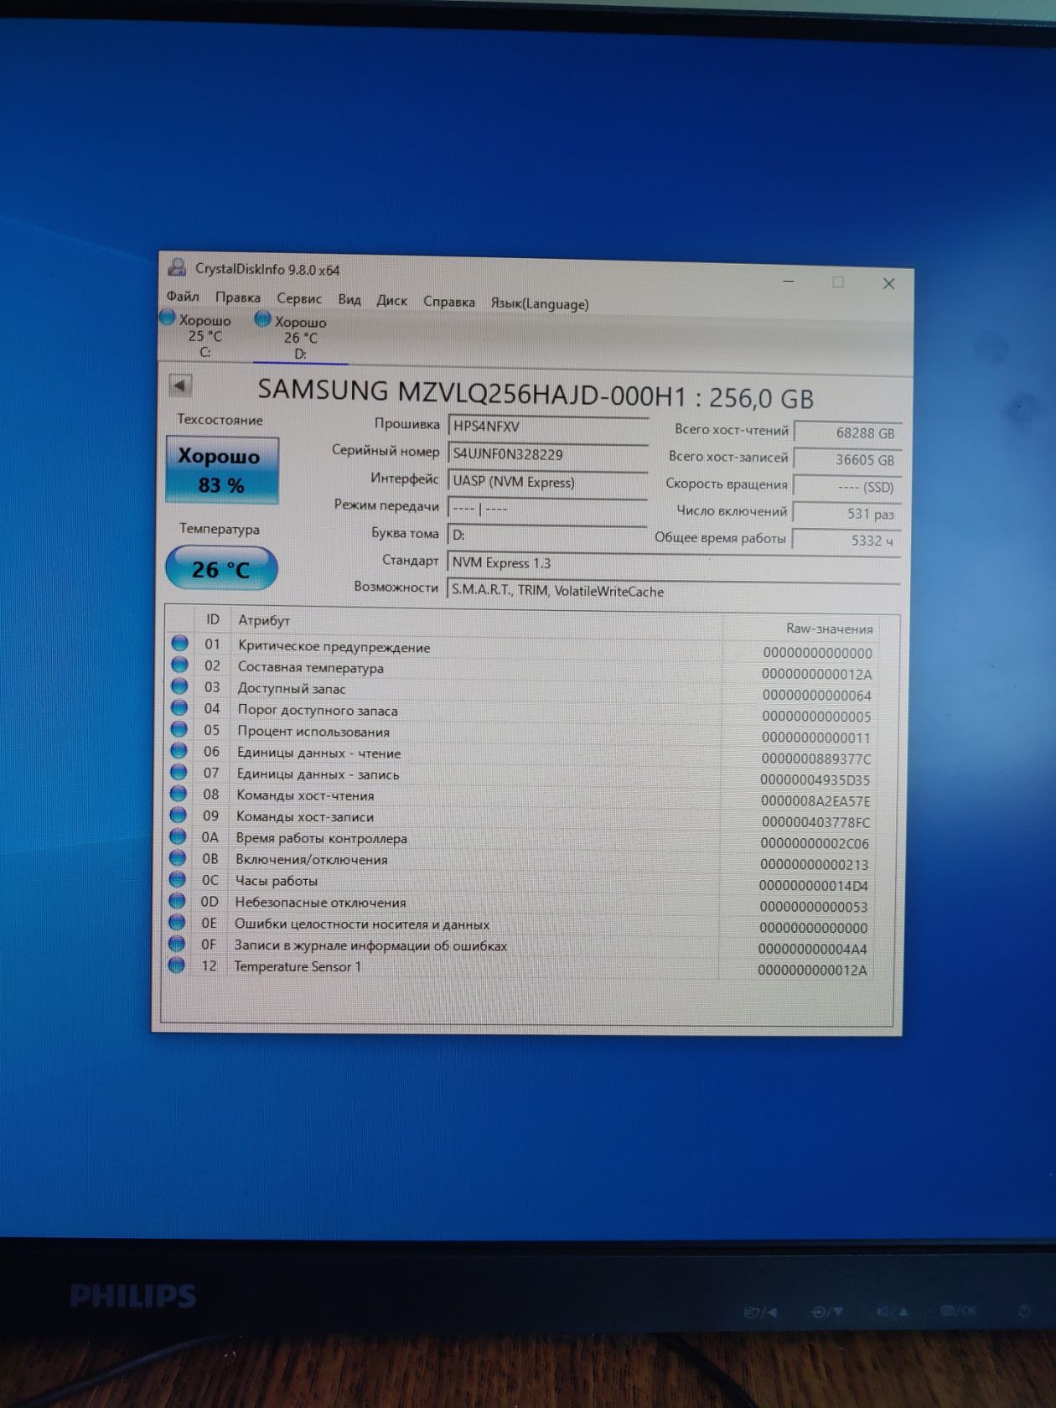Image resolution: width=1056 pixels, height=1408 pixels.
Task: Open the Диск menu
Action: (391, 300)
